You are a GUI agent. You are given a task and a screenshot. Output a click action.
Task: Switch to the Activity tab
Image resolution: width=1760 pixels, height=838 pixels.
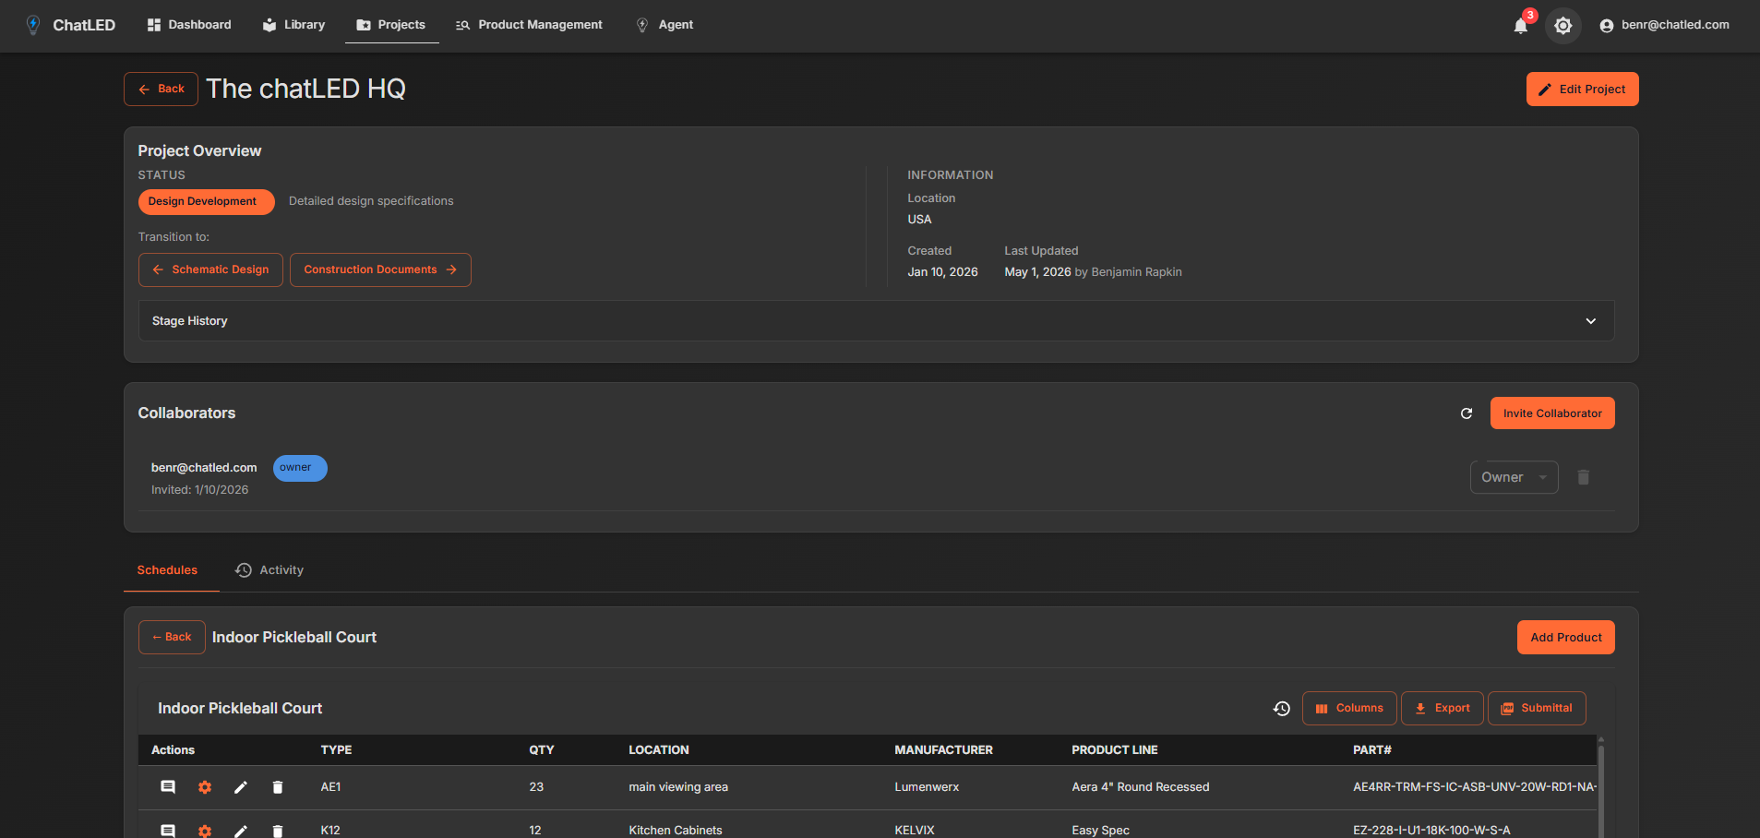[x=269, y=570]
